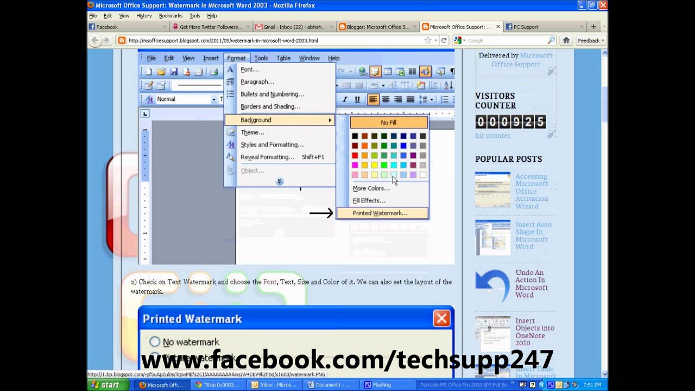Reload the page with the refresh icon
Image resolution: width=695 pixels, height=391 pixels.
pyautogui.click(x=444, y=40)
